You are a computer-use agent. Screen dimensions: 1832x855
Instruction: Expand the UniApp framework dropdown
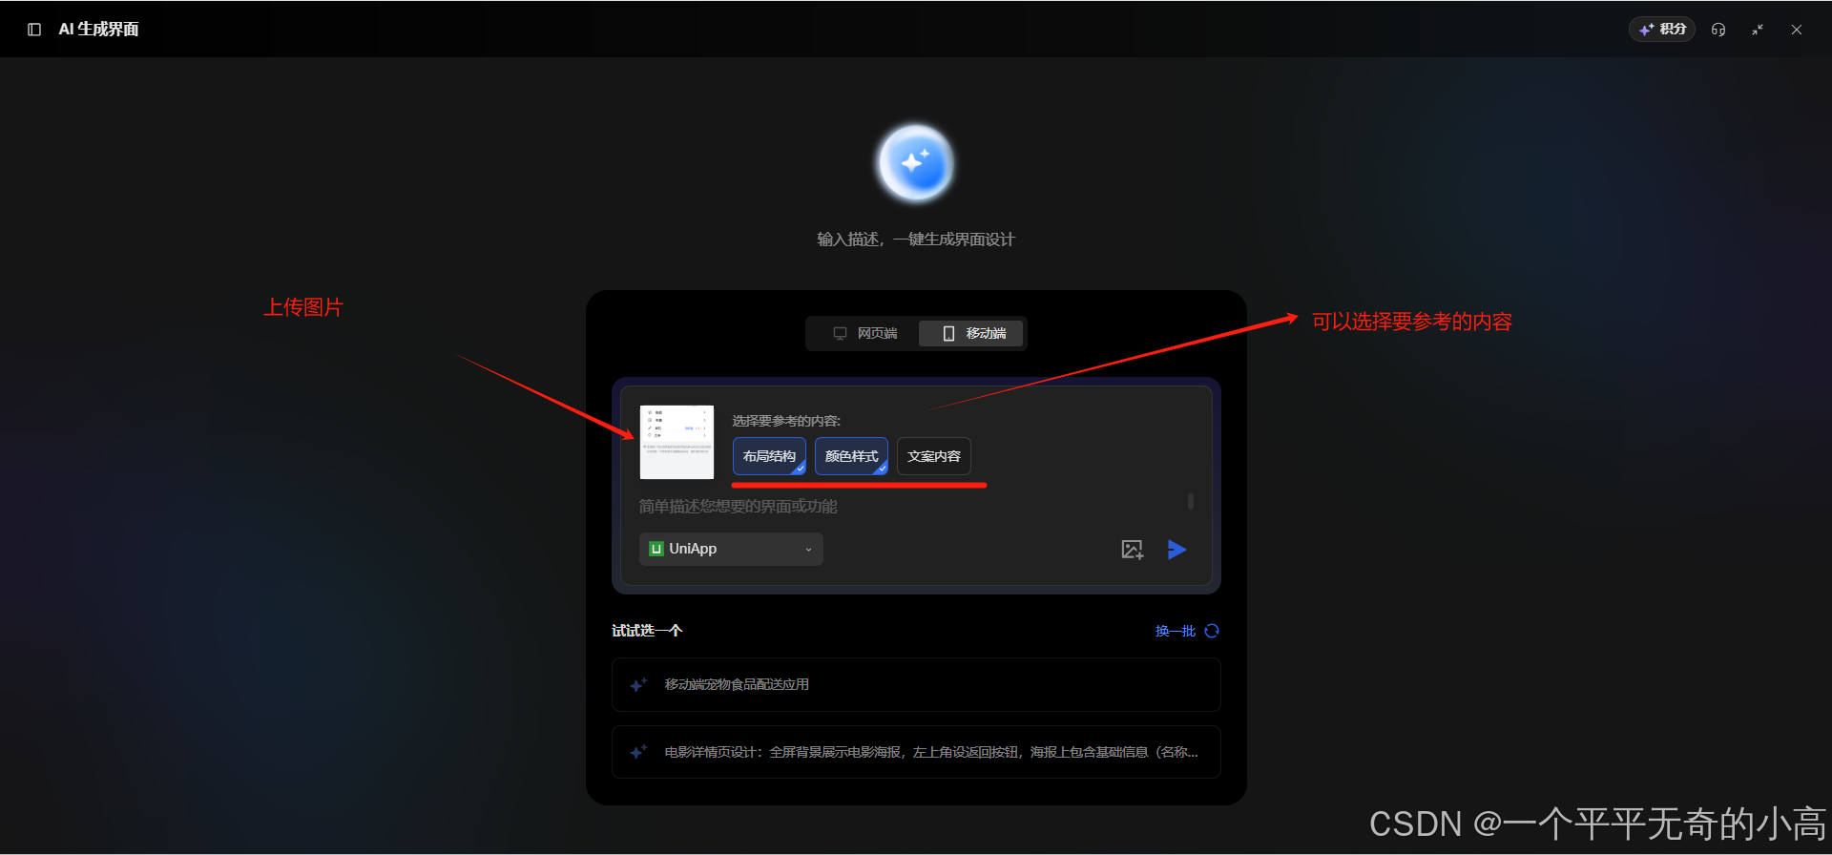(731, 549)
